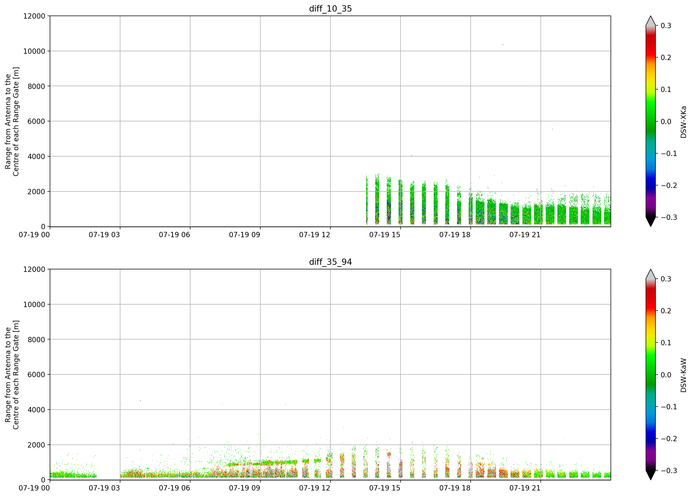Image resolution: width=692 pixels, height=497 pixels.
Task: Click '07-19 15' x-tick under diff_10_35
Action: pyautogui.click(x=385, y=235)
